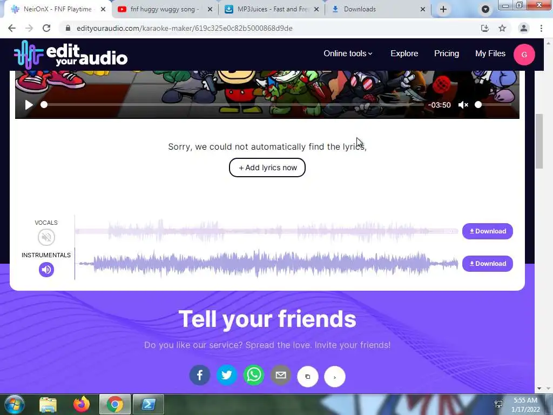Bookmark this page with star
Screen dimensions: 553x415
coord(502,28)
